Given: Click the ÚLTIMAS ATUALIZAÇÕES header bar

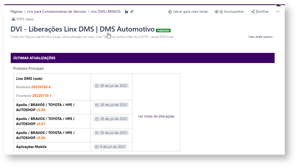Looking at the screenshot, I should (x=143, y=58).
